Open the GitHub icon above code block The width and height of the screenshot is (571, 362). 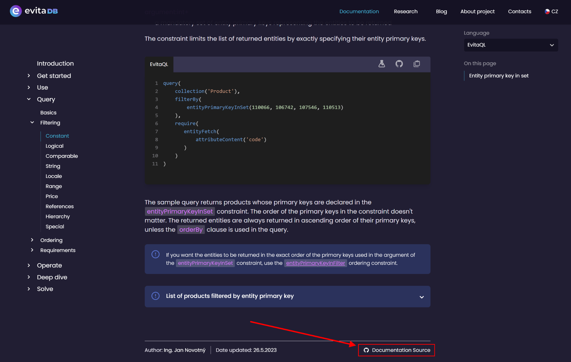point(399,64)
